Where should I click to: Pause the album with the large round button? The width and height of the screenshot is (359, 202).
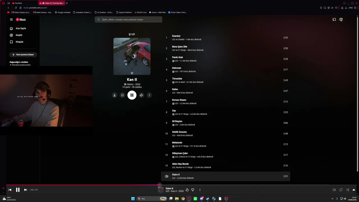tap(132, 95)
